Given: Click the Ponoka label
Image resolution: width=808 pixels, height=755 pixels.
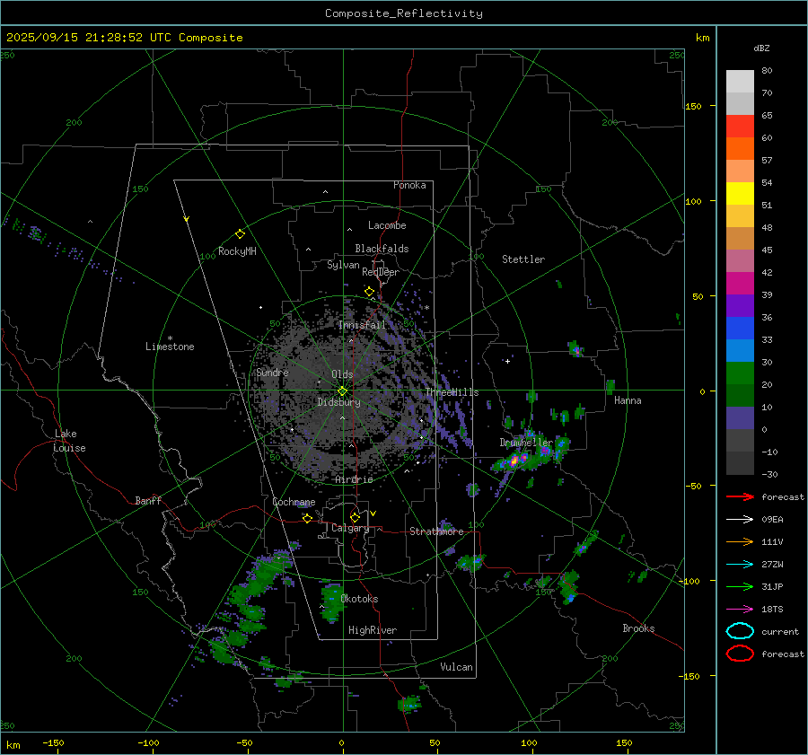Looking at the screenshot, I should pyautogui.click(x=409, y=185).
